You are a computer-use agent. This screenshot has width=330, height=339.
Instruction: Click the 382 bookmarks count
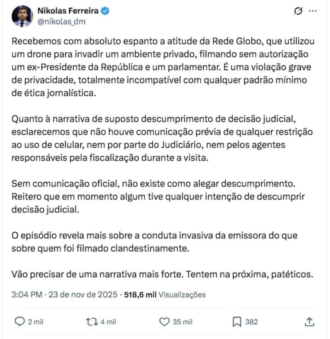[x=251, y=322]
